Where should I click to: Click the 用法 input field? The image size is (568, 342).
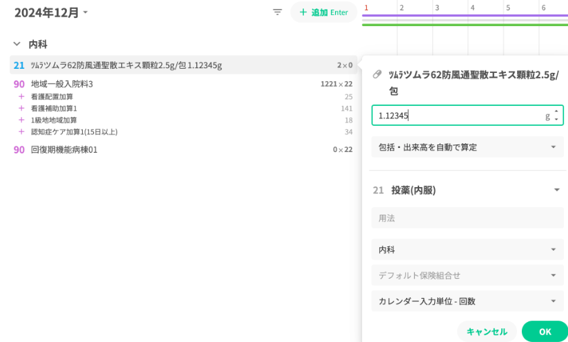coord(467,218)
